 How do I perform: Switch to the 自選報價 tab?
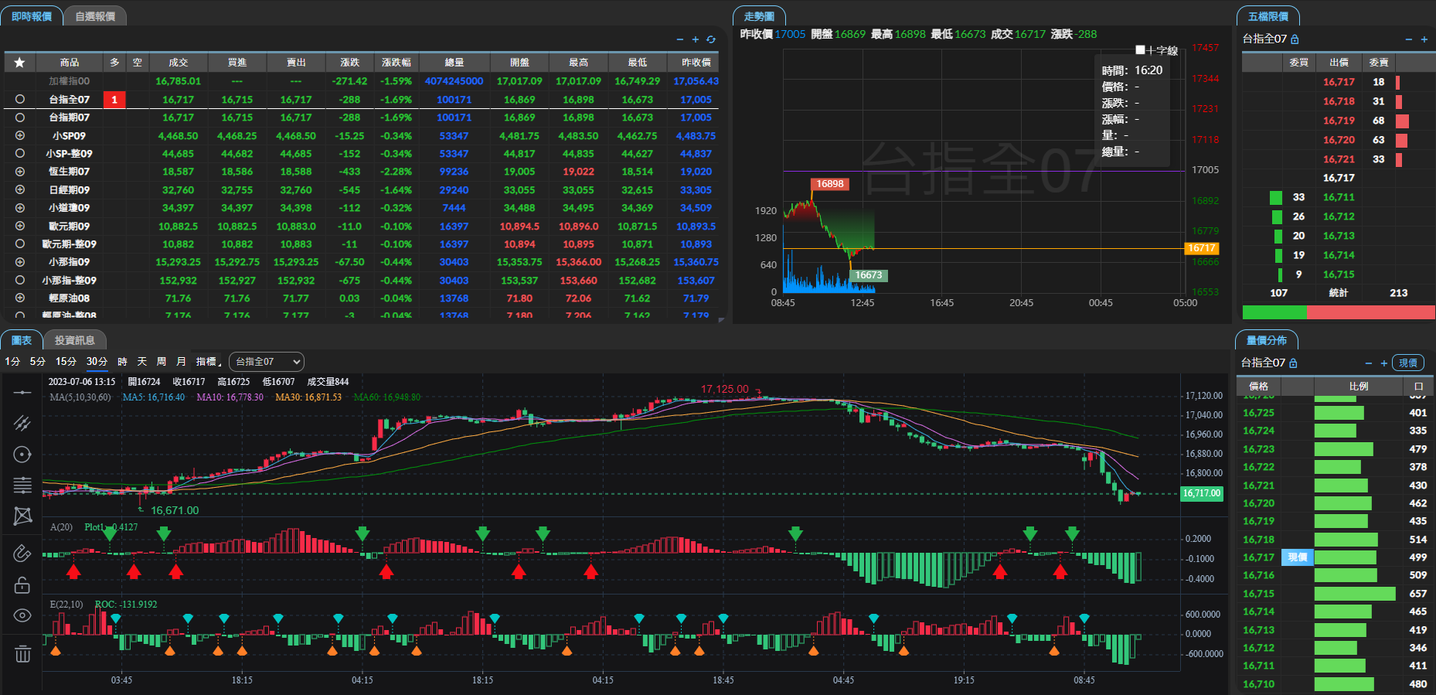pyautogui.click(x=95, y=16)
